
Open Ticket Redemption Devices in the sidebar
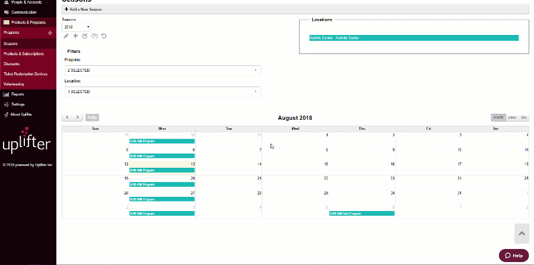tap(25, 74)
